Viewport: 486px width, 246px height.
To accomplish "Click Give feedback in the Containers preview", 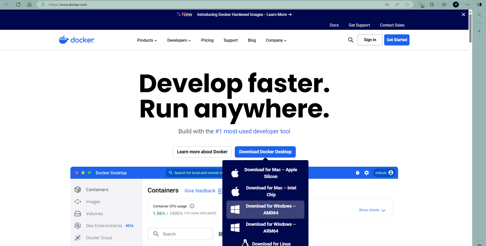I will click(200, 191).
